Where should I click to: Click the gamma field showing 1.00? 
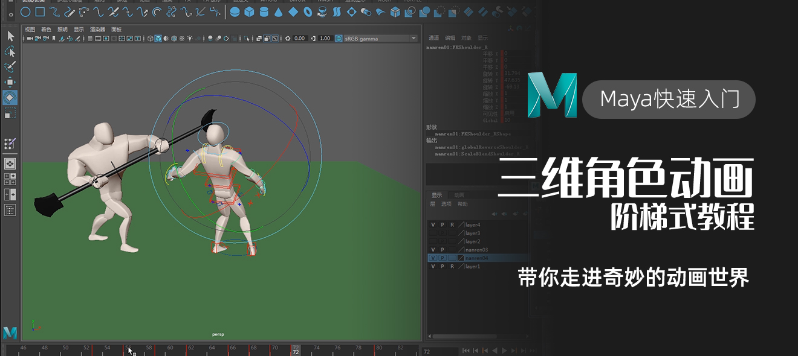coord(325,39)
